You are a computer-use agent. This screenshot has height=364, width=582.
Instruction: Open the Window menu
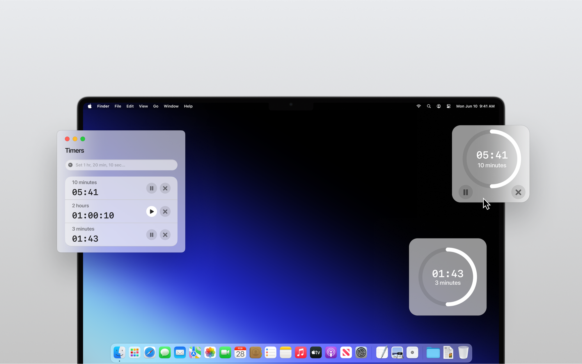click(x=171, y=106)
